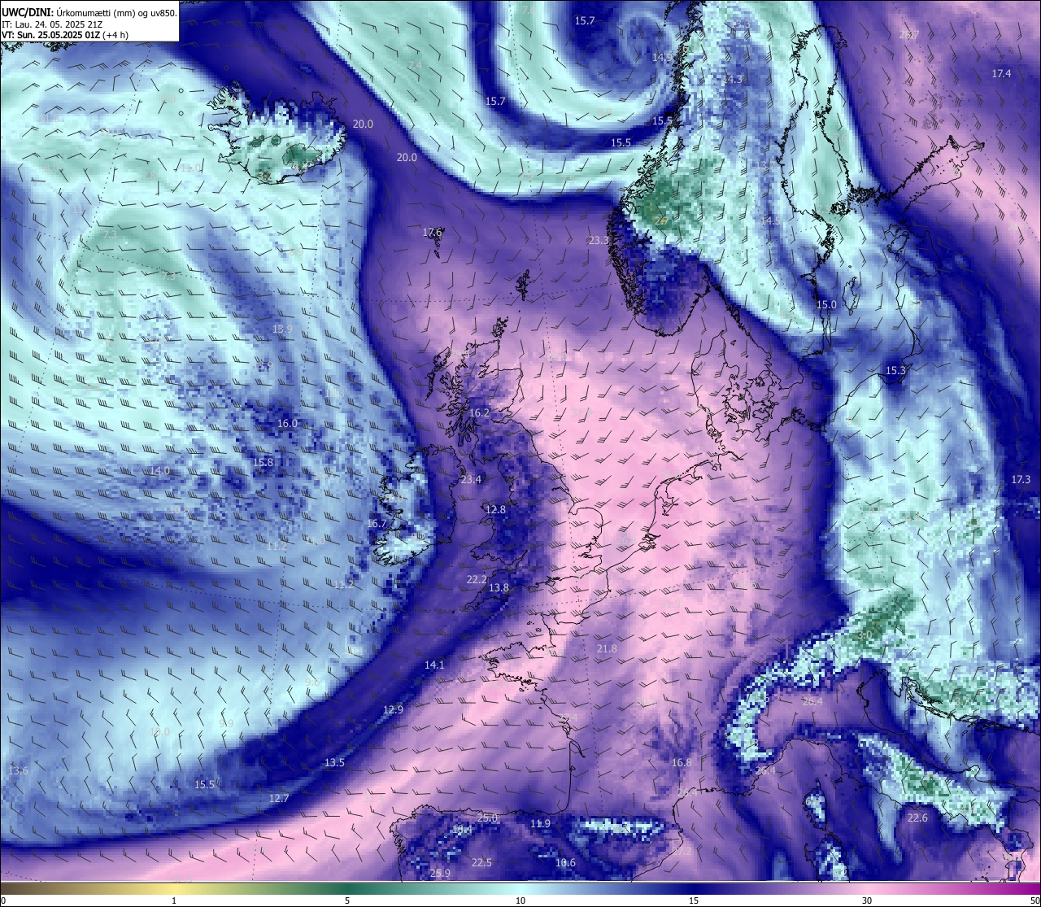The image size is (1041, 907).
Task: Click the 23.4 value label
Action: click(471, 479)
